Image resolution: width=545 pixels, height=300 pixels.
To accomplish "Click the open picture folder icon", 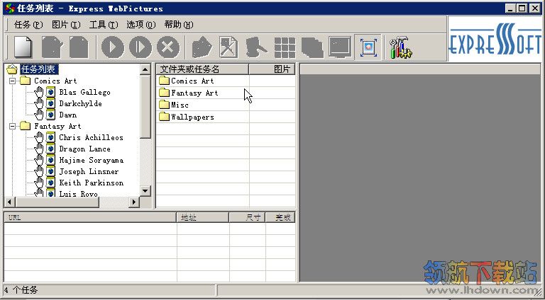I will pyautogui.click(x=202, y=47).
